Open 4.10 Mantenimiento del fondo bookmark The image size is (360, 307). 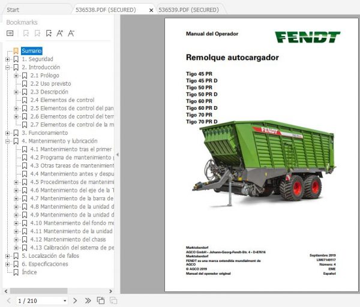click(72, 223)
